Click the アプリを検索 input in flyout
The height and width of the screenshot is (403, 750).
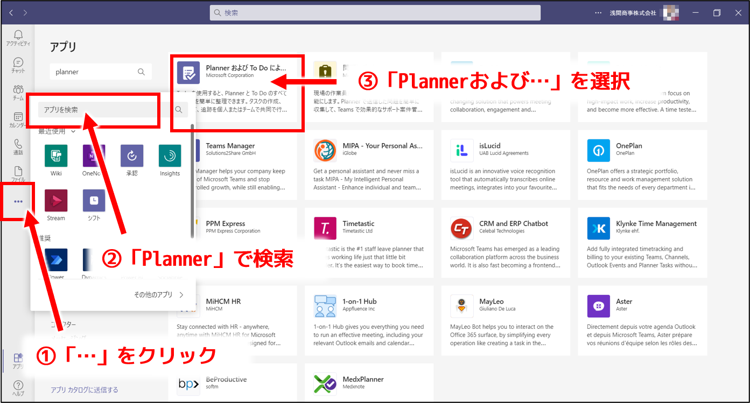click(x=106, y=110)
